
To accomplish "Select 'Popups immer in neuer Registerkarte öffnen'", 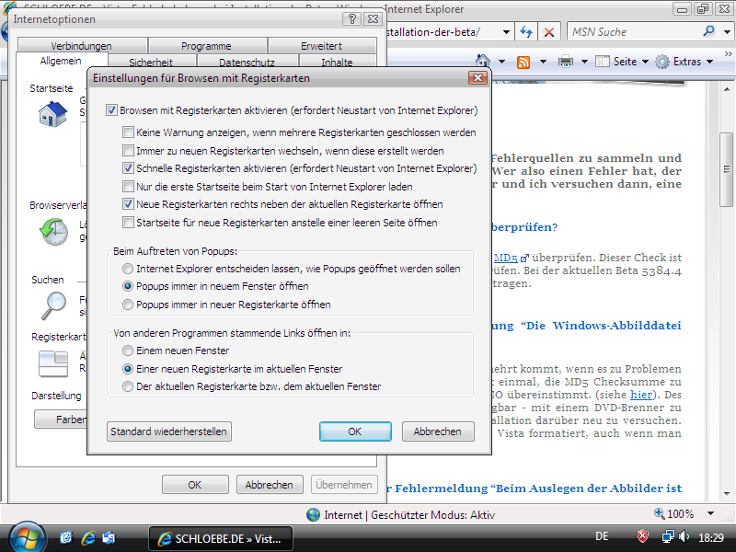I will (x=128, y=305).
